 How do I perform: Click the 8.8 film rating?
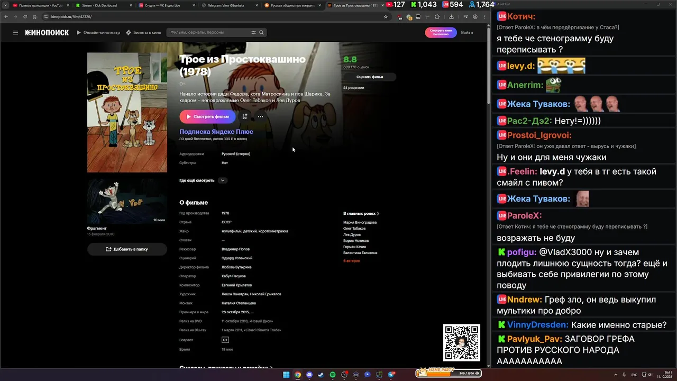(x=350, y=60)
